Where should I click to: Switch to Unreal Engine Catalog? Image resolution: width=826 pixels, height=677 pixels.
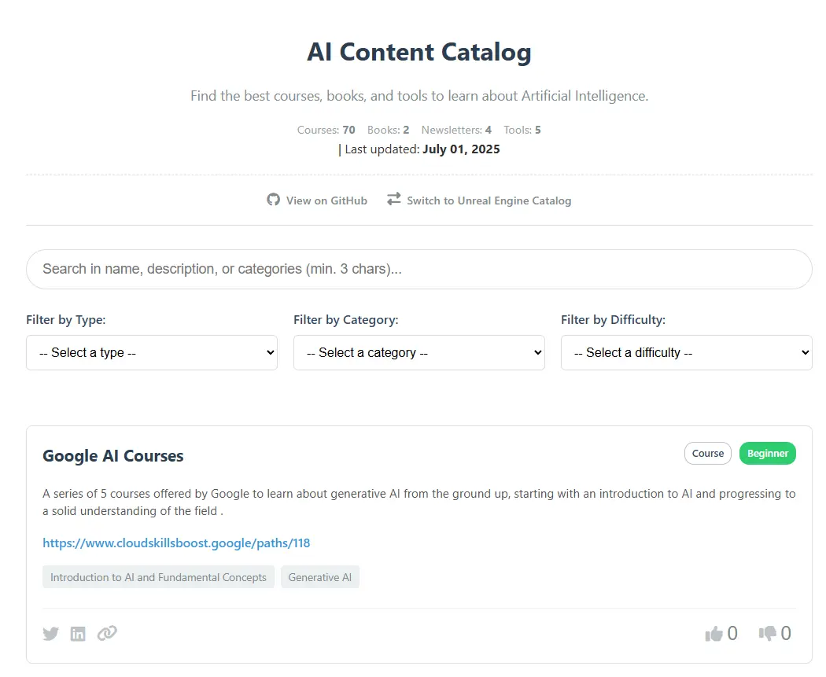click(x=479, y=201)
